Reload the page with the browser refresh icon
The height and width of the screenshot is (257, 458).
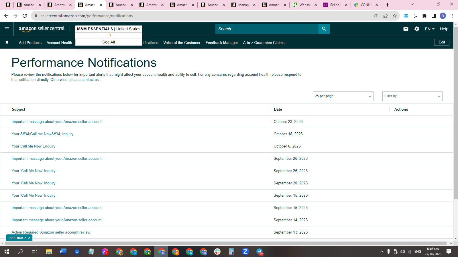[x=25, y=16]
